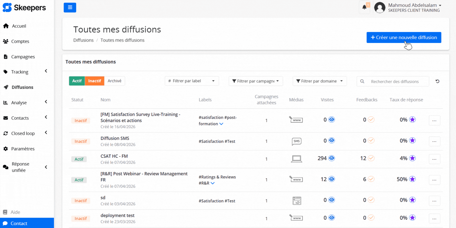Open the notifications bell
The height and width of the screenshot is (228, 456).
(x=364, y=7)
